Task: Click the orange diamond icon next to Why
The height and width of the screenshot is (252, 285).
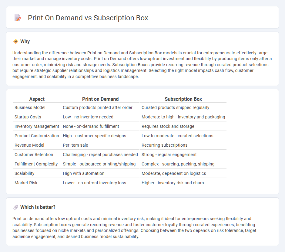Action: [x=16, y=42]
